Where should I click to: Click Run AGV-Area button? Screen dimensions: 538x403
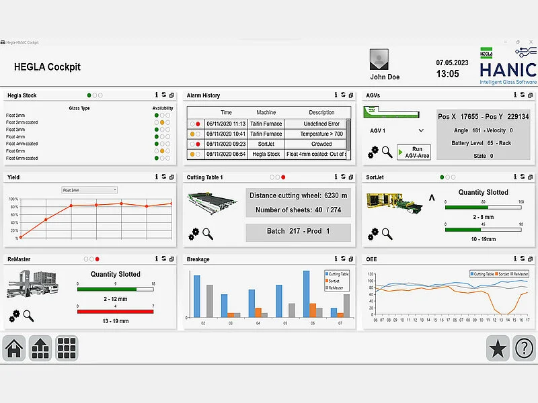click(x=414, y=152)
